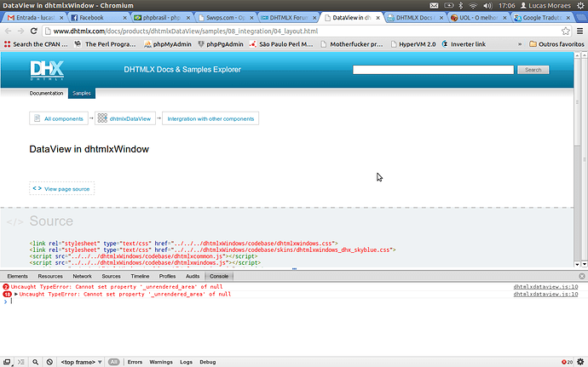Switch to the UOL tab
Image resolution: width=588 pixels, height=367 pixels.
click(x=479, y=18)
